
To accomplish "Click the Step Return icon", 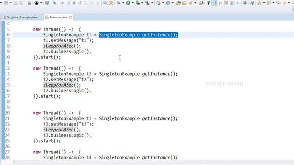I will click(97, 3).
